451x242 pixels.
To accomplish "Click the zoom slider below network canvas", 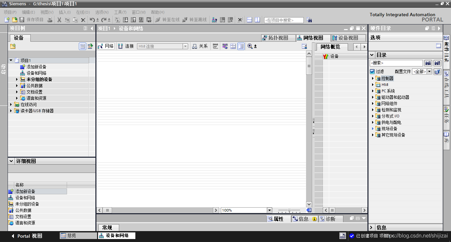I will 289,210.
